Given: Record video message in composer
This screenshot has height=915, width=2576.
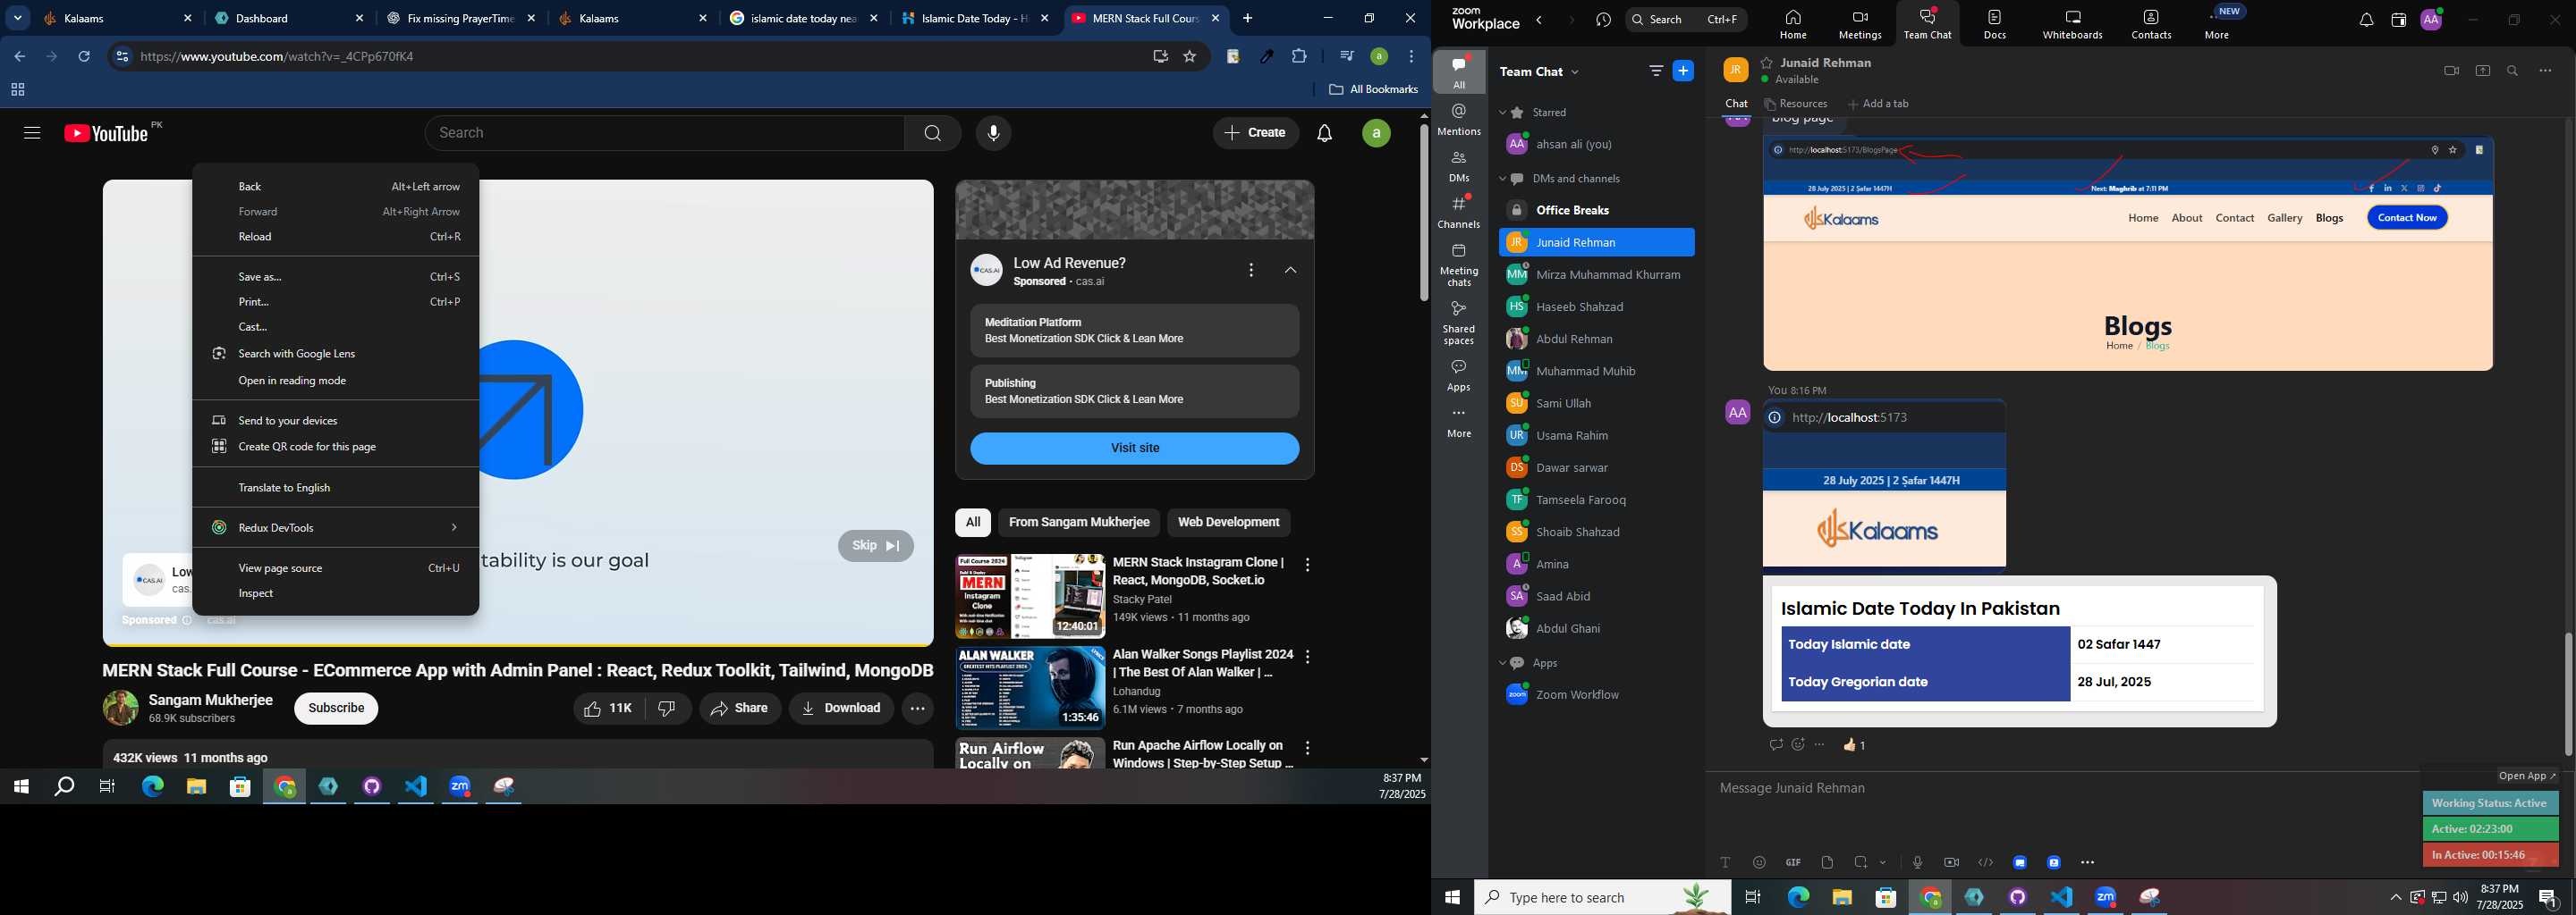Looking at the screenshot, I should coord(1951,862).
